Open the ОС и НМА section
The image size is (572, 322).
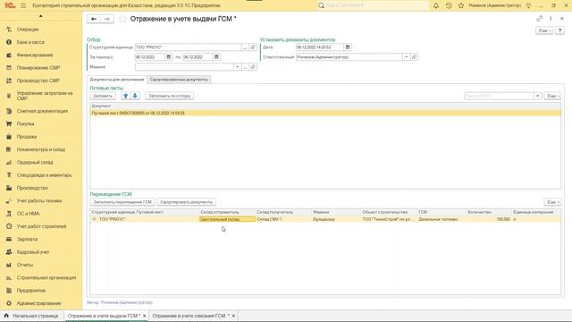[28, 214]
